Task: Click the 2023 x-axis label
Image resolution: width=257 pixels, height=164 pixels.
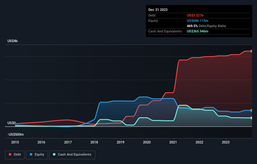Action: pos(226,142)
